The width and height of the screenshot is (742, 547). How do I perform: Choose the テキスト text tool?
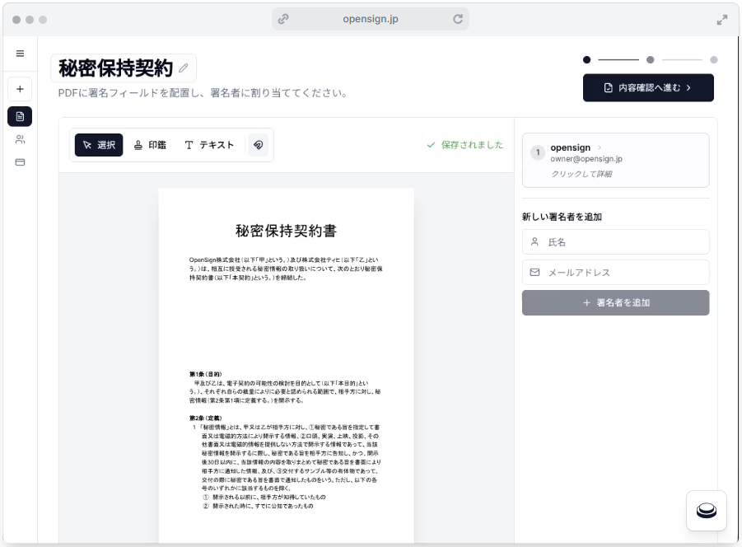click(x=209, y=145)
